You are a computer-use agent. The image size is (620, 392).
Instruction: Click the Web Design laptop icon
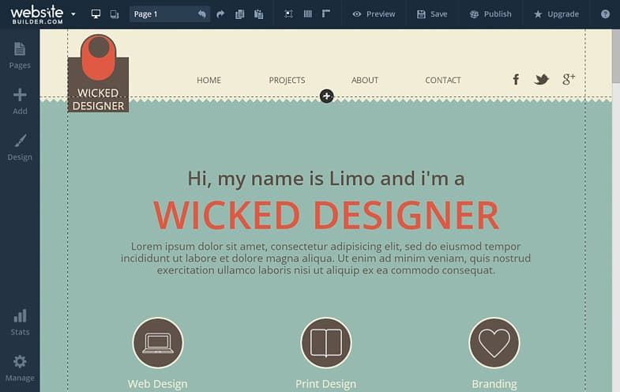(x=158, y=342)
